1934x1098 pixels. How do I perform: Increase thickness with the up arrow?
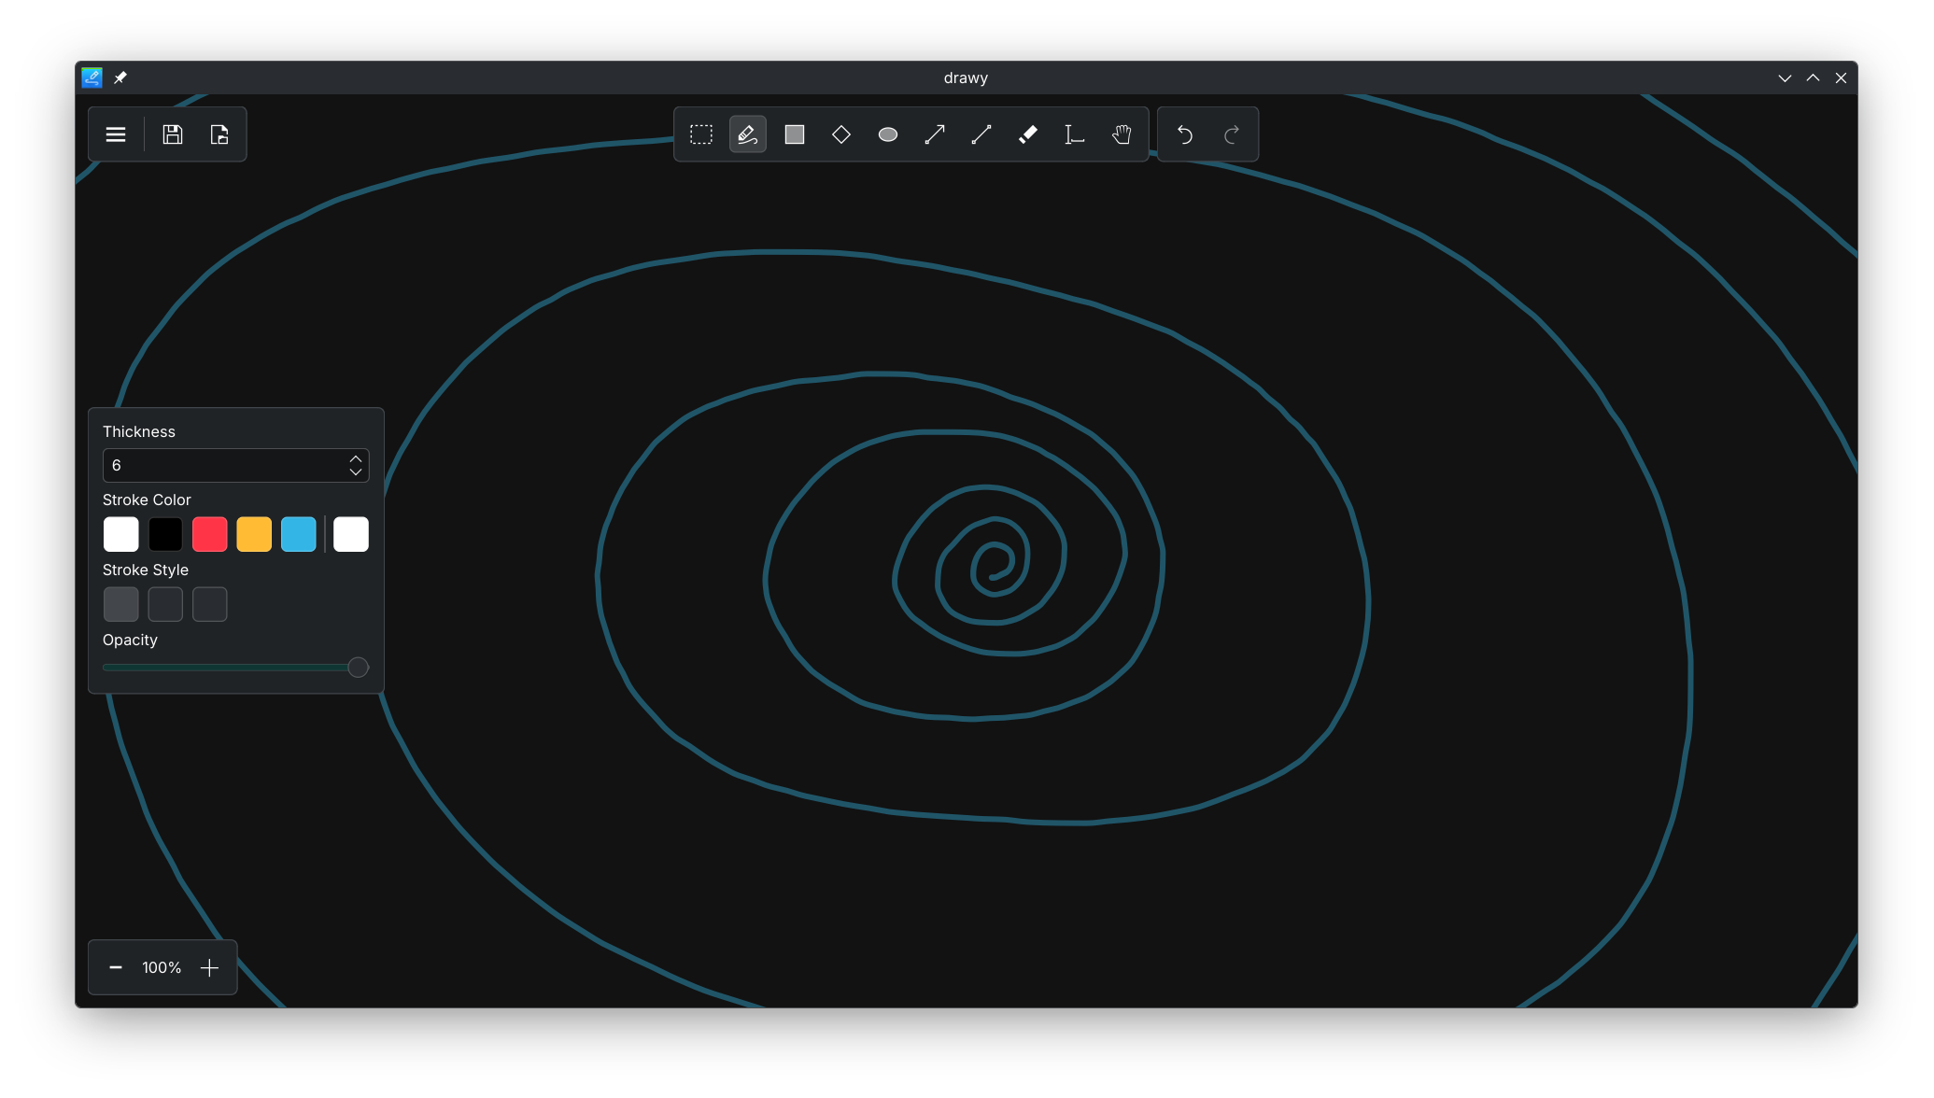[356, 458]
